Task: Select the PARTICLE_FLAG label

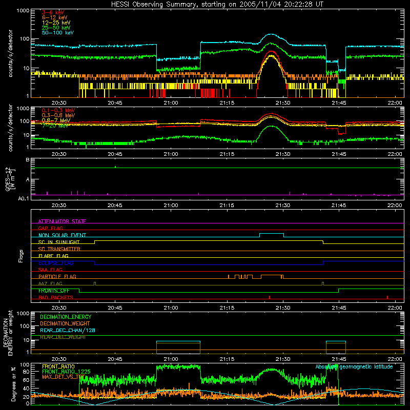Action: [x=57, y=277]
